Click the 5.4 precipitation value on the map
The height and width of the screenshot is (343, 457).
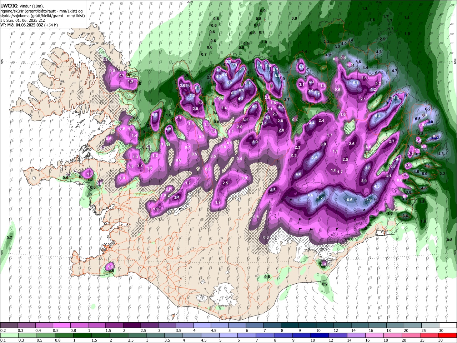[315, 157]
